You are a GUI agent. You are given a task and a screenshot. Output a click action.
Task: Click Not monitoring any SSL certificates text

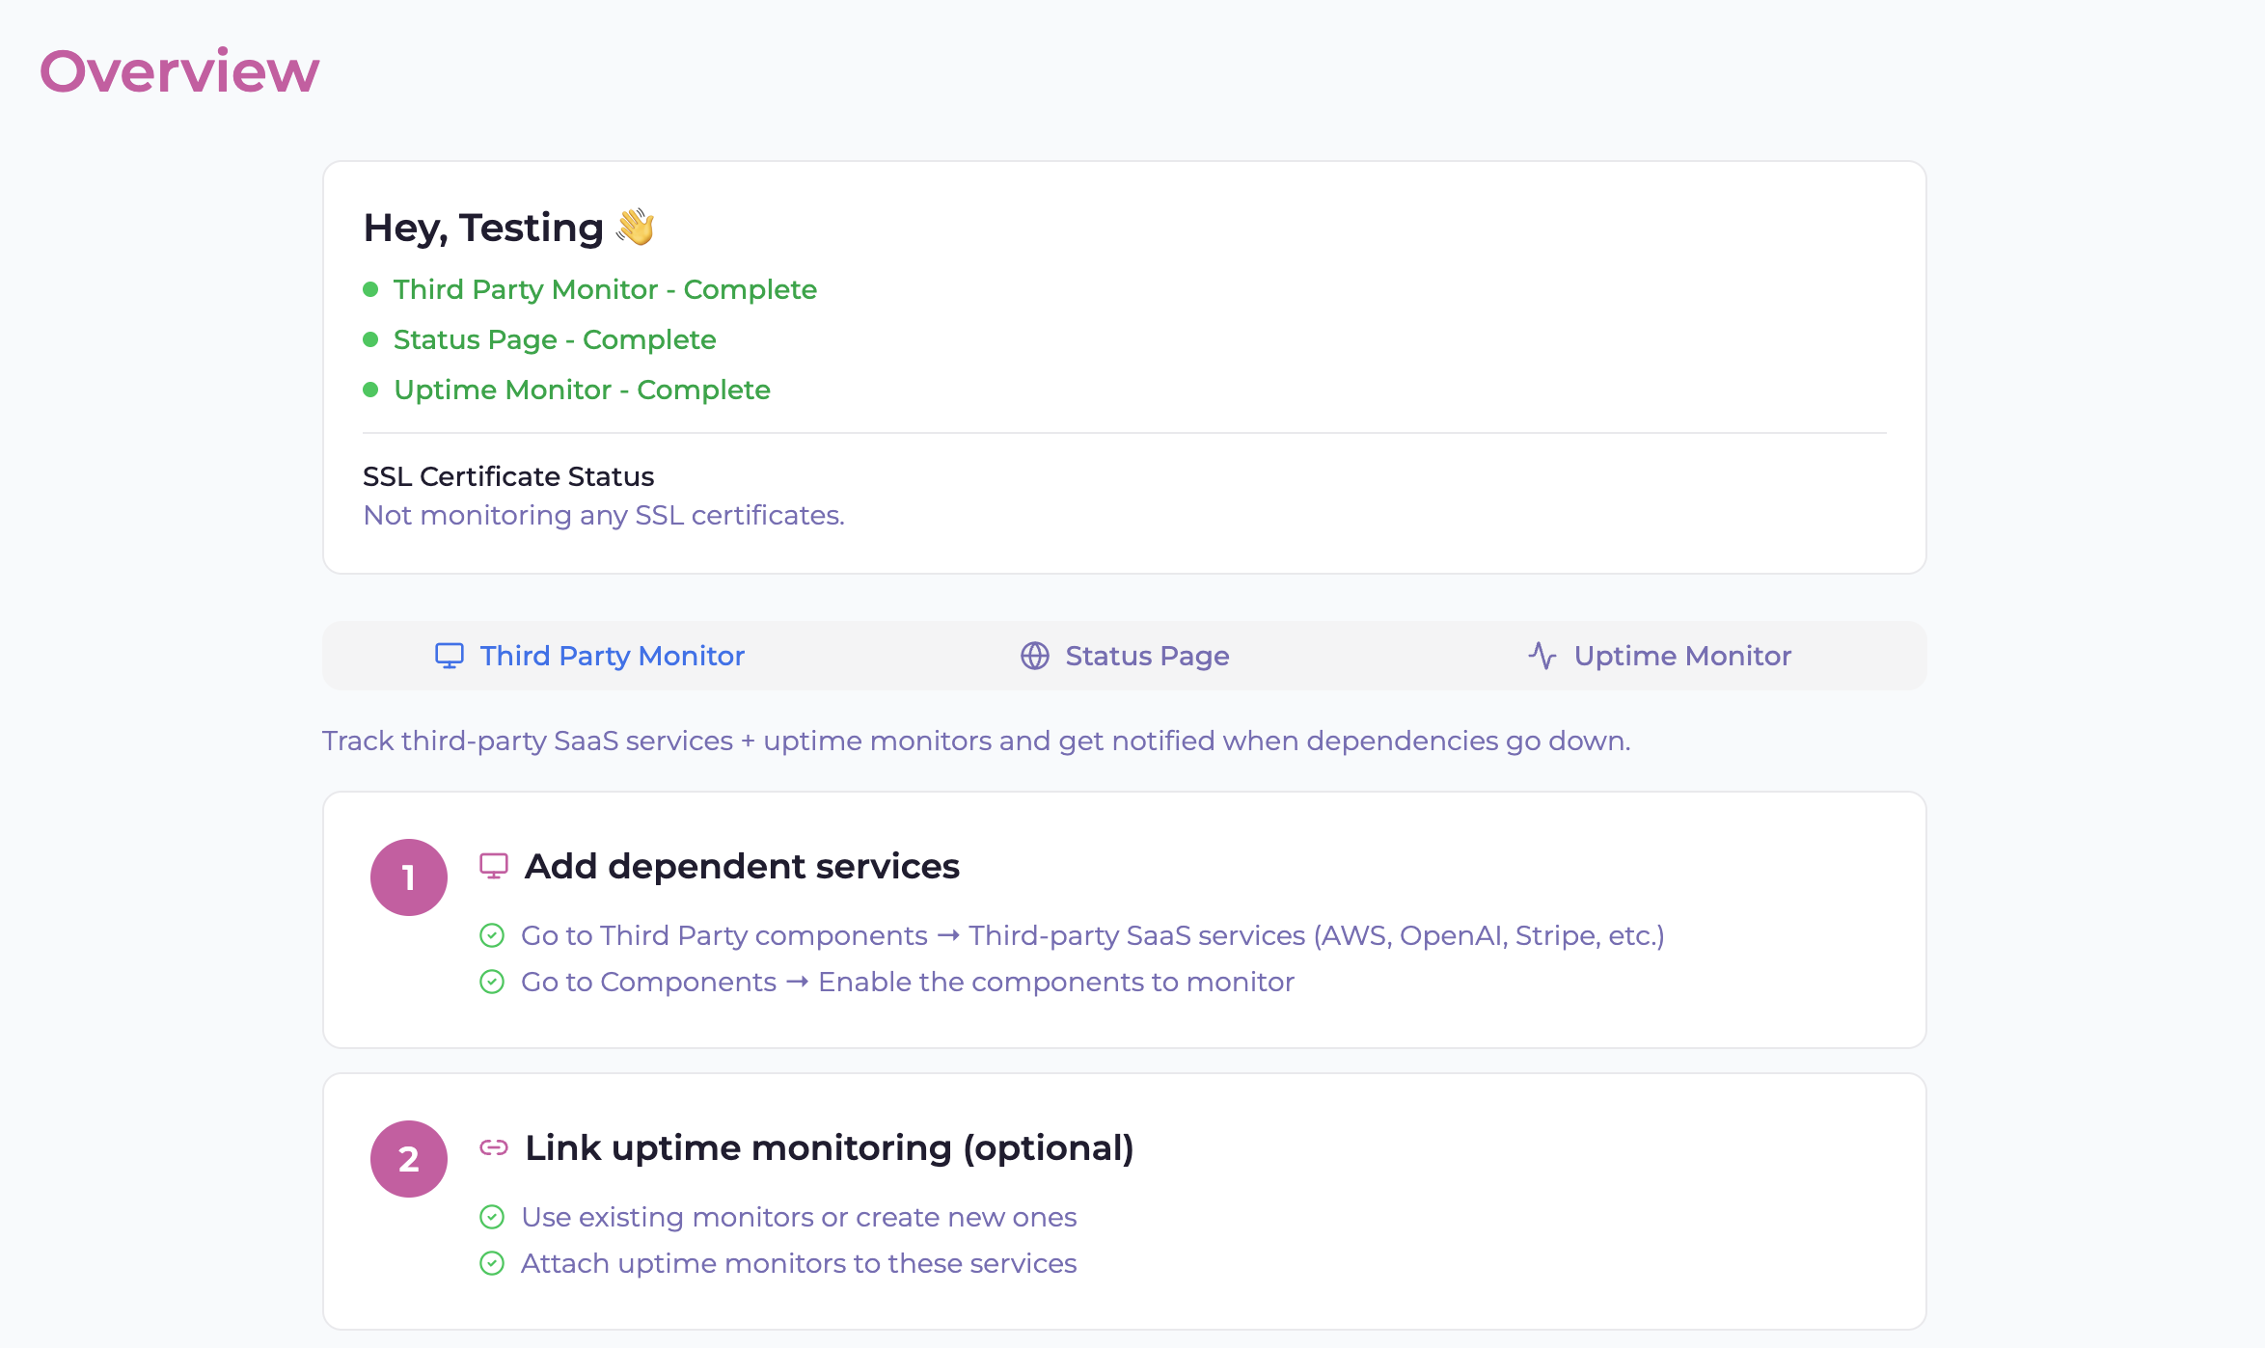click(604, 516)
